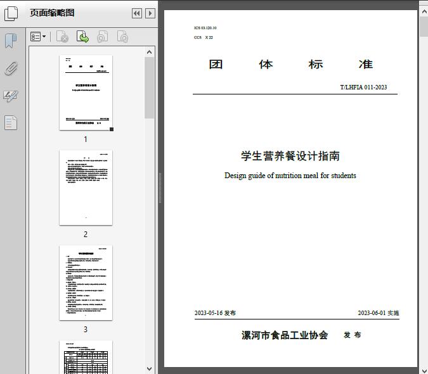The width and height of the screenshot is (428, 374).
Task: Select the page 4 thumbnail with table
Action: point(86,357)
